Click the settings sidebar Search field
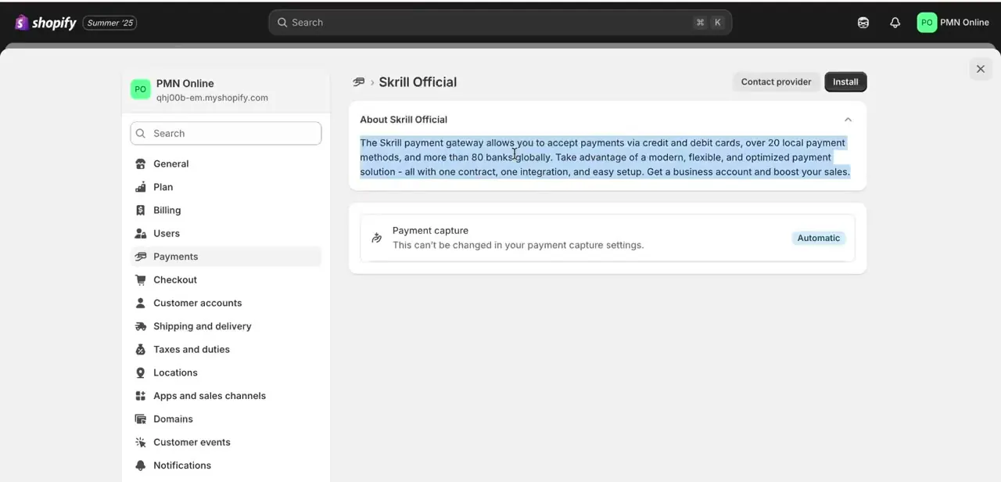1001x482 pixels. pos(226,133)
